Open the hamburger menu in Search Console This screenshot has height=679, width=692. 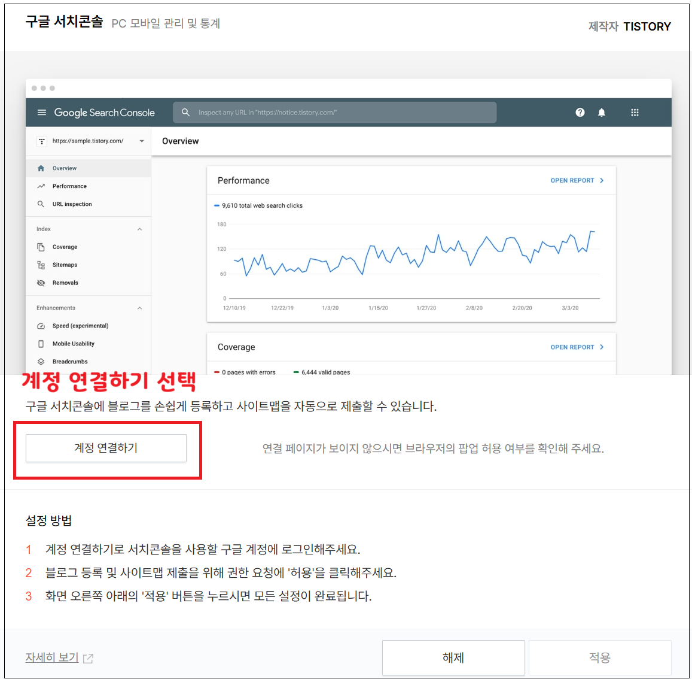pos(41,112)
